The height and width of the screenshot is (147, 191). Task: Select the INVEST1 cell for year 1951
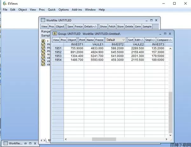pos(74,48)
